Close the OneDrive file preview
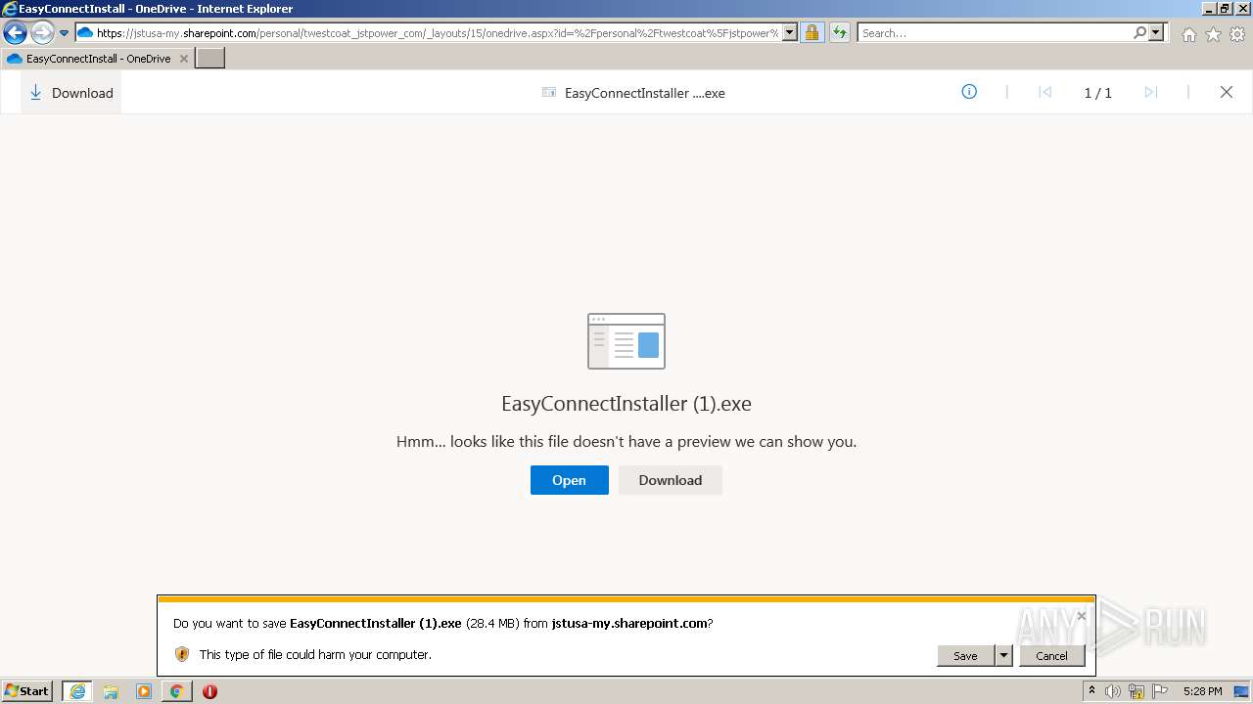Screen dimensions: 1253x704 click(1226, 92)
